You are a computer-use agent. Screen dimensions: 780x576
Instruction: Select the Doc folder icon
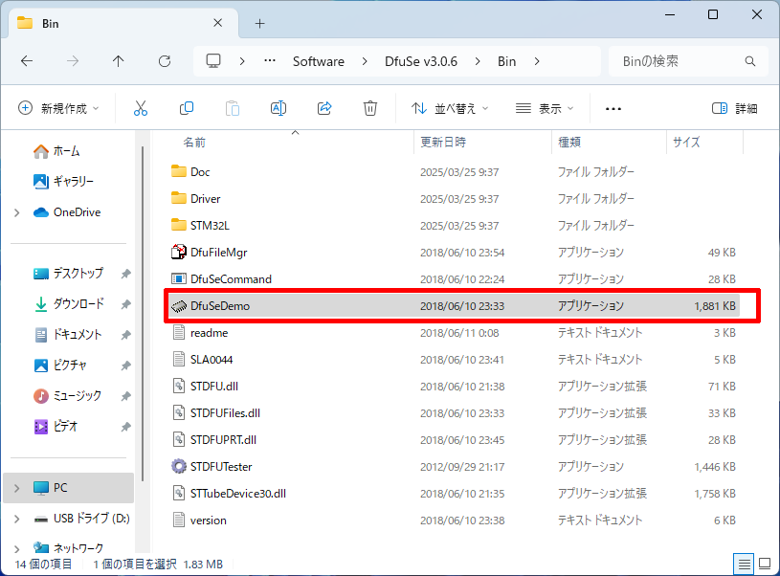[179, 171]
